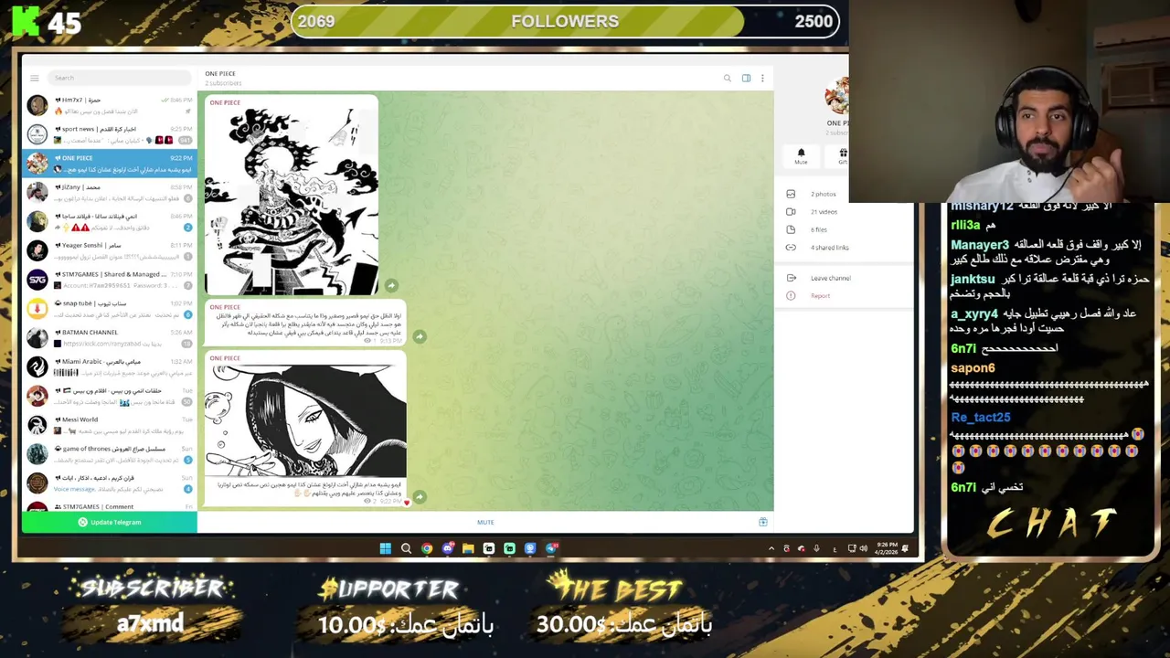Open the hooded woman manga image
The width and height of the screenshot is (1170, 658).
[x=305, y=420]
